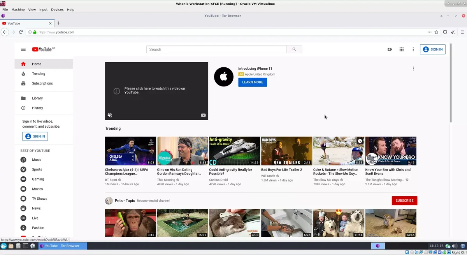Open the Gaming section from the sidebar
This screenshot has width=467, height=255.
38,179
